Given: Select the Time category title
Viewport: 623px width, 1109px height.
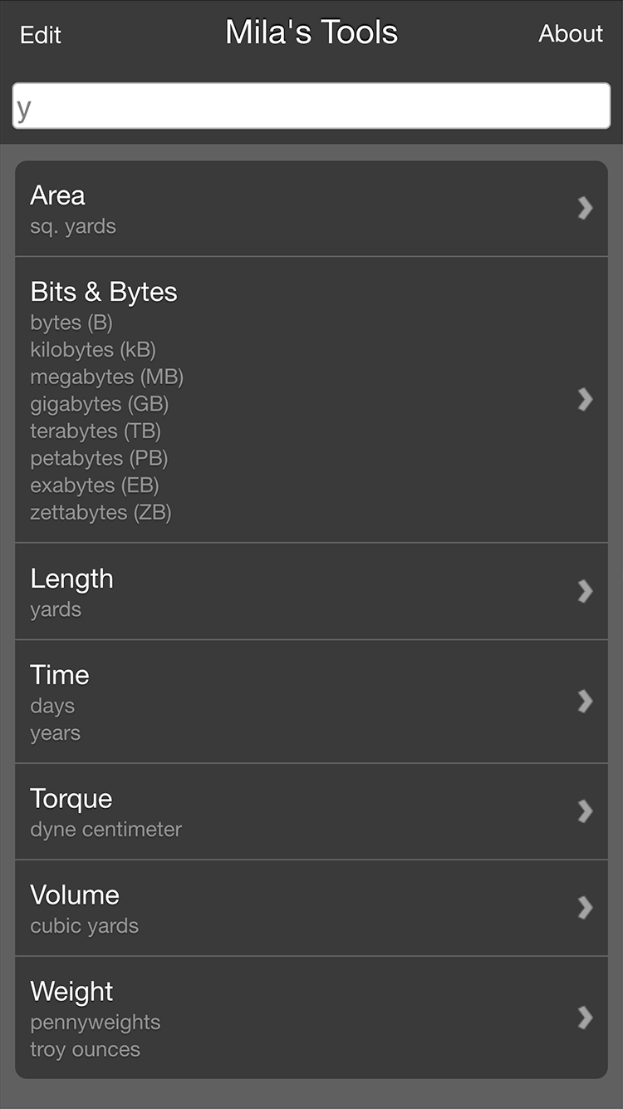Looking at the screenshot, I should pyautogui.click(x=60, y=675).
